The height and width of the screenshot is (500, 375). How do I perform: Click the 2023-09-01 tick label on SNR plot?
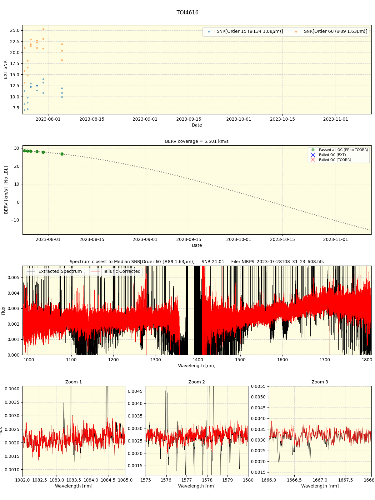[145, 119]
